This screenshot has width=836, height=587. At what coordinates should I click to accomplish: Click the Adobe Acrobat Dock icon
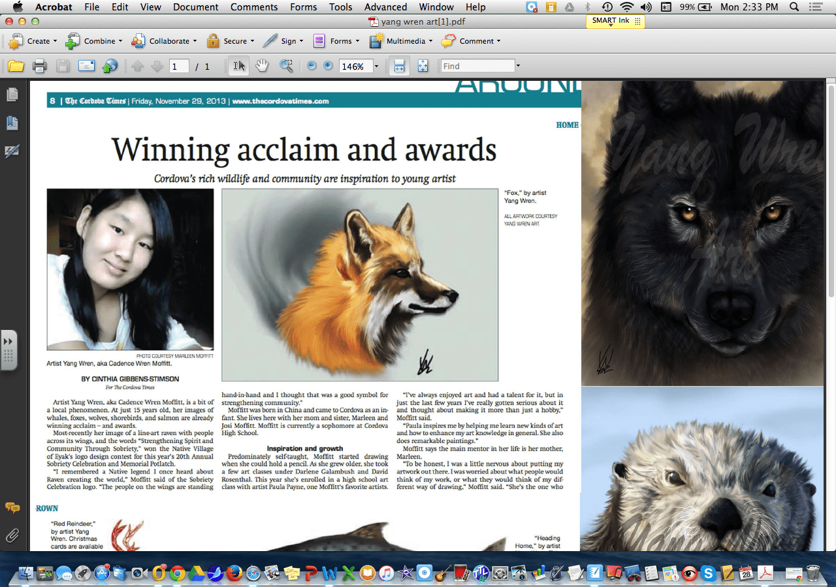pyautogui.click(x=765, y=573)
